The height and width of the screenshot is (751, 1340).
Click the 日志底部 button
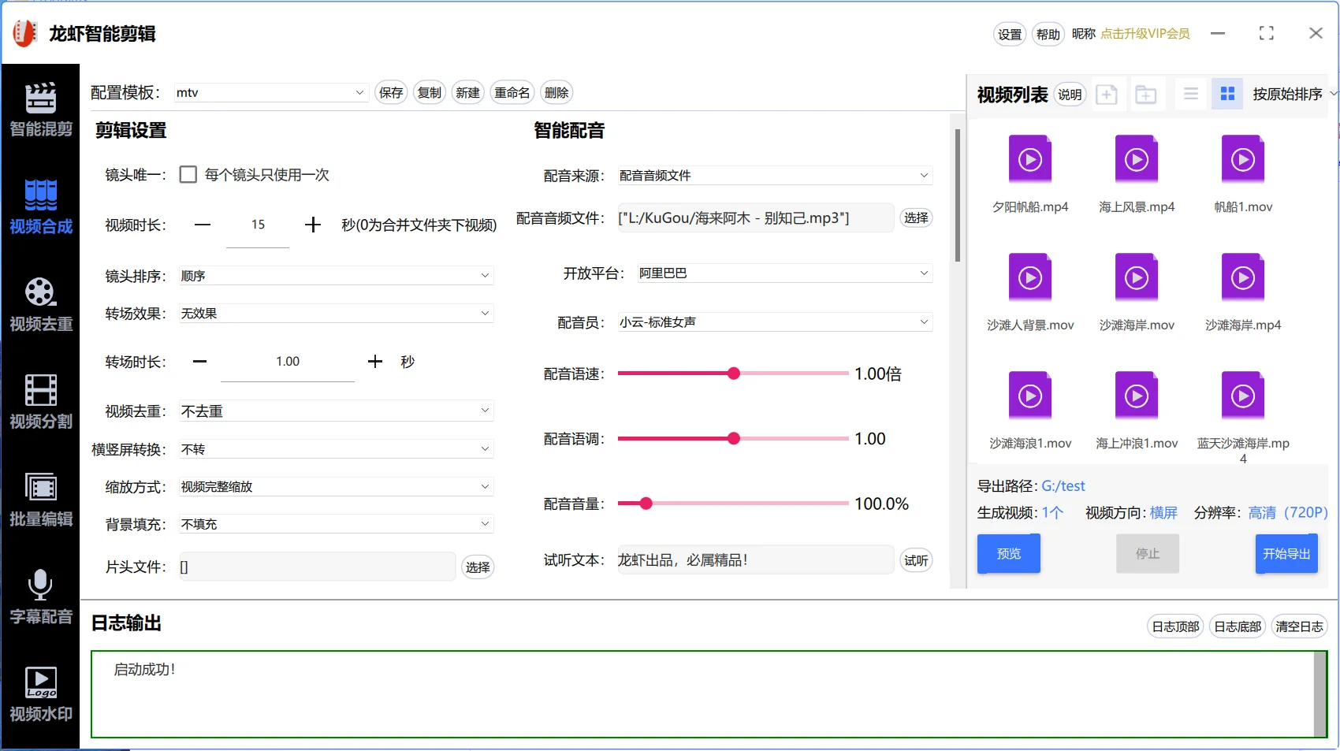[x=1238, y=626]
